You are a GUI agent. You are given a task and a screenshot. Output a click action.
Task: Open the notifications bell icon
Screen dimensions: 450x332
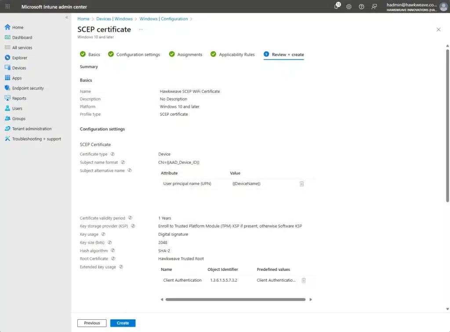tap(337, 7)
